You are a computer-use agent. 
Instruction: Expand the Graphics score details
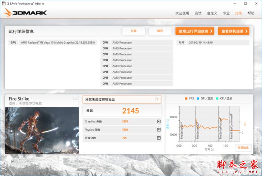[x=159, y=121]
